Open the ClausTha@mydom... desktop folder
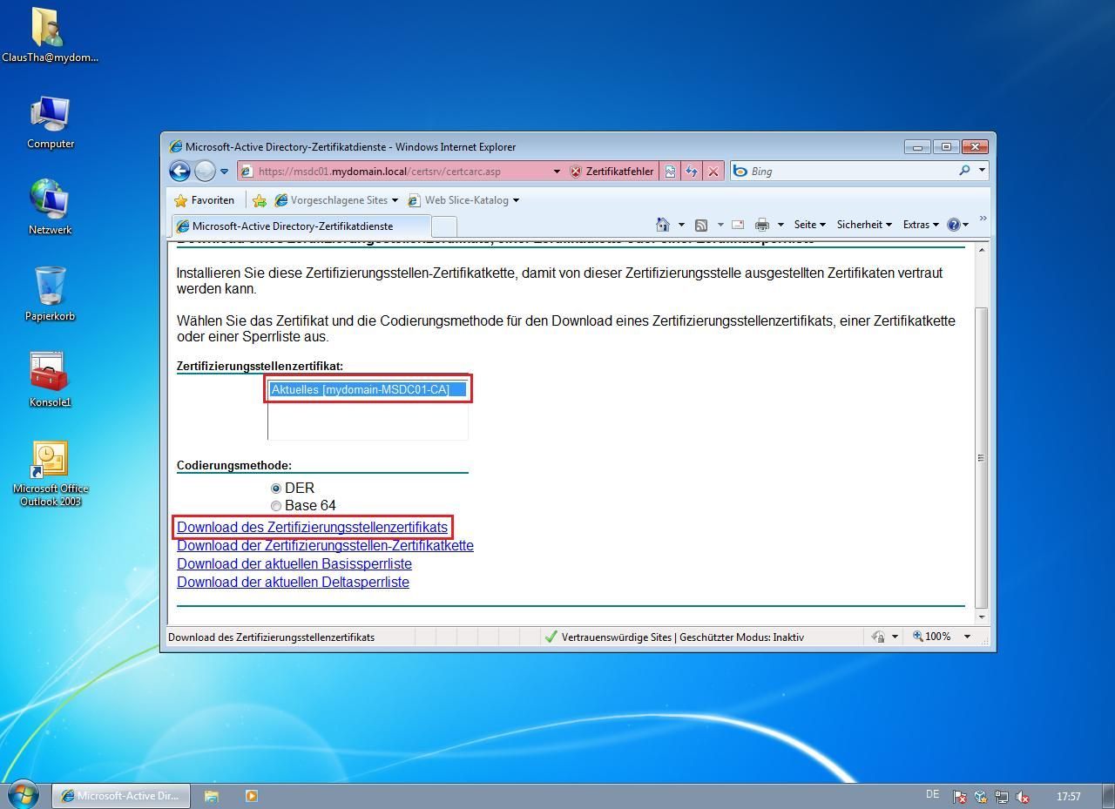 (x=50, y=36)
